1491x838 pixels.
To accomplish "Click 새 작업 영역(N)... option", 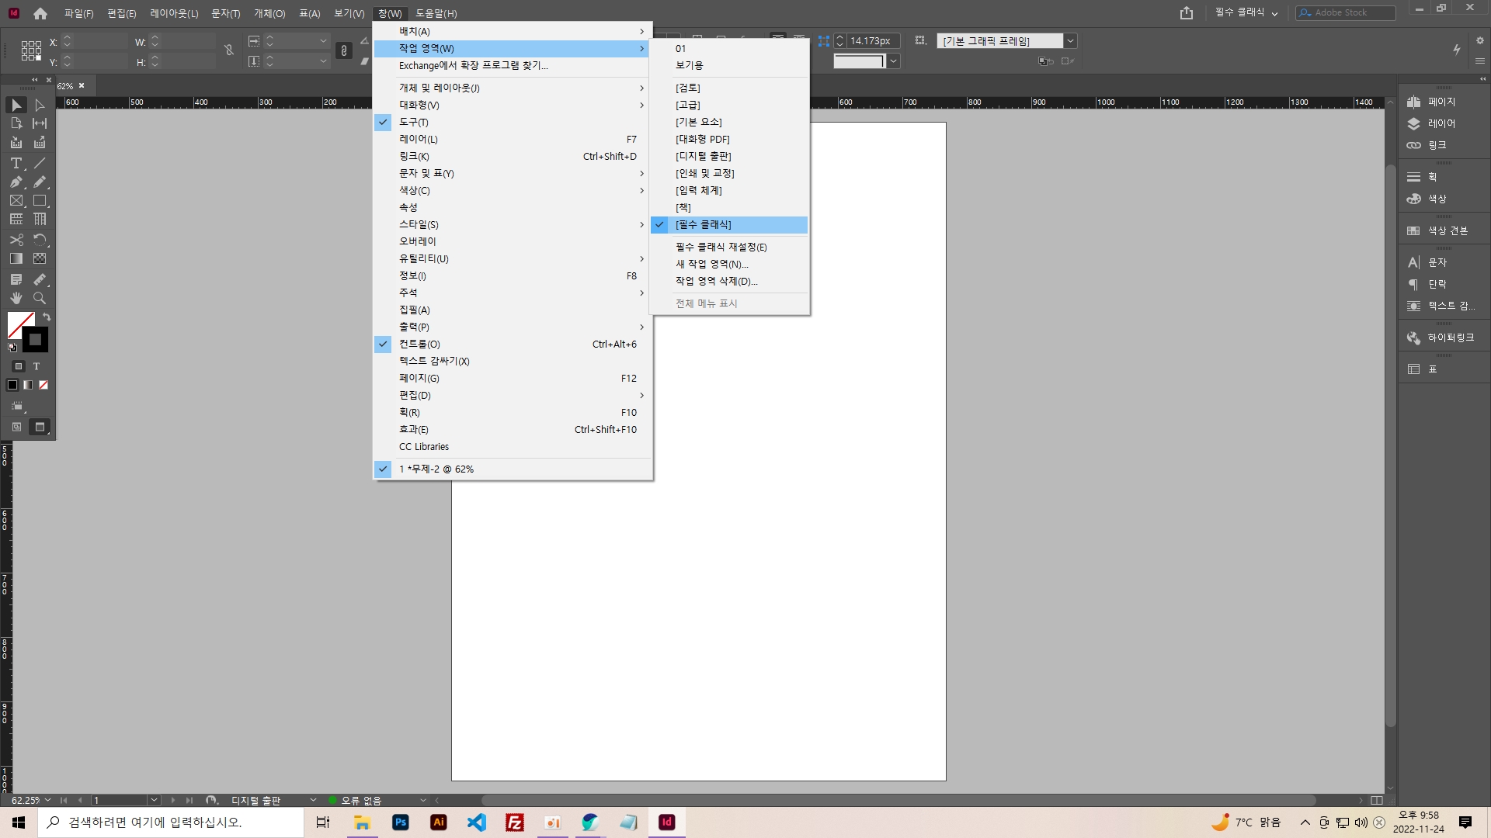I will click(x=711, y=264).
